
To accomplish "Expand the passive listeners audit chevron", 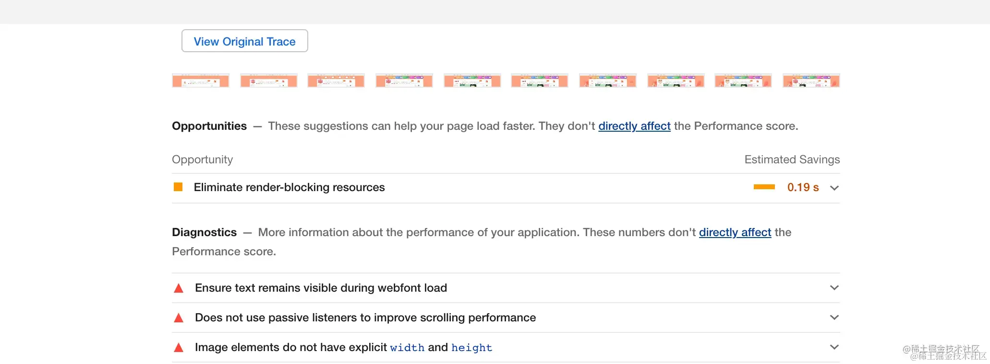I will pyautogui.click(x=834, y=318).
